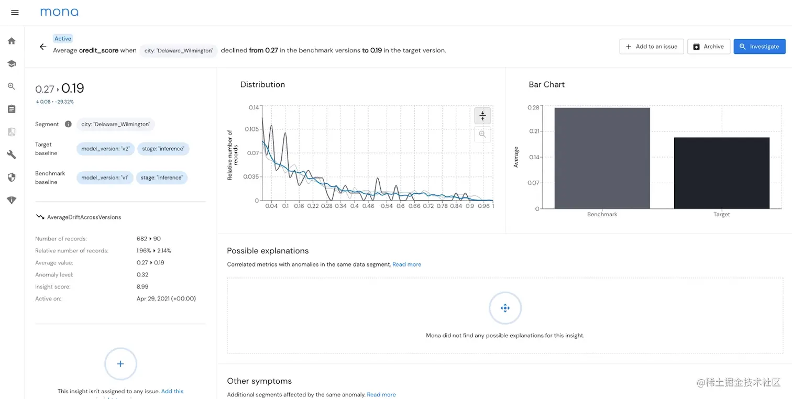Open Read more under Other symptoms
The image size is (792, 399).
pyautogui.click(x=381, y=394)
